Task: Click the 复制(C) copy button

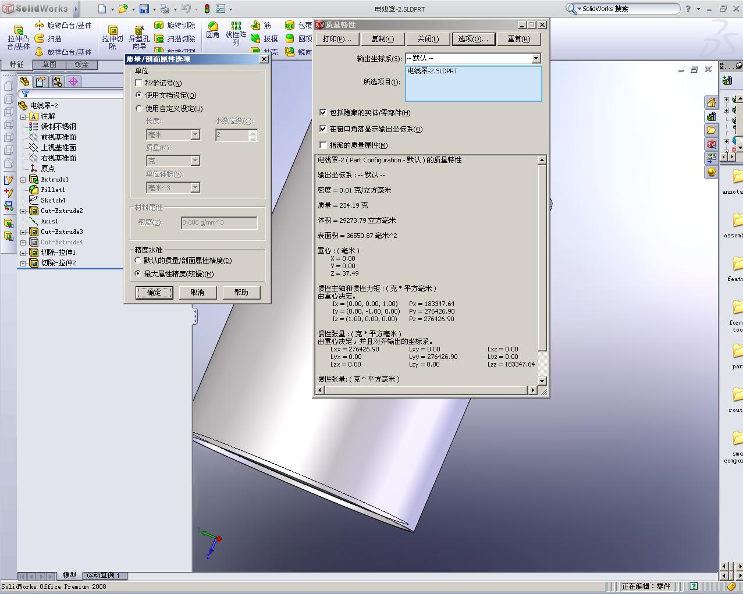Action: coord(382,39)
